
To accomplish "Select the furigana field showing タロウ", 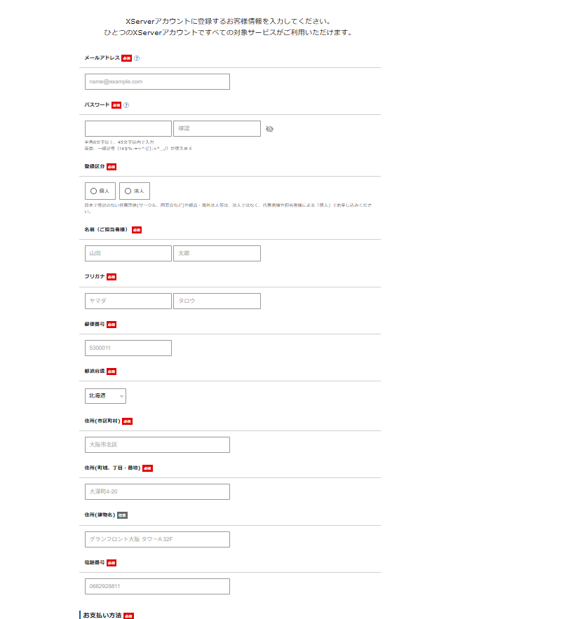I will (x=217, y=301).
